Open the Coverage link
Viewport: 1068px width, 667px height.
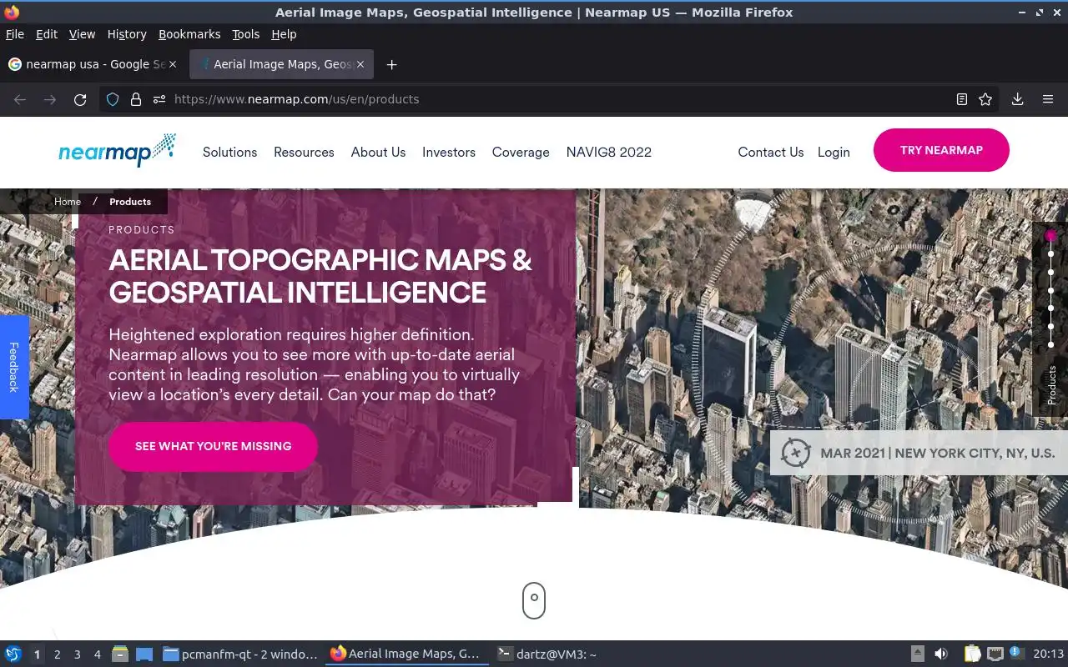point(521,152)
